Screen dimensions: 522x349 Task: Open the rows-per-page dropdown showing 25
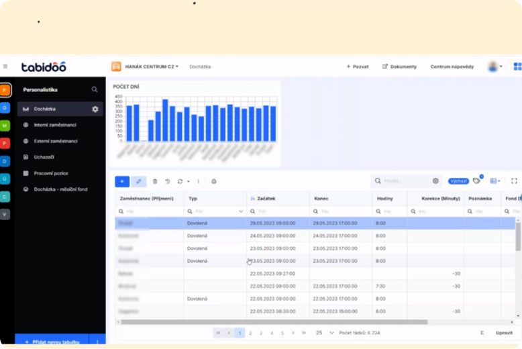coord(323,333)
